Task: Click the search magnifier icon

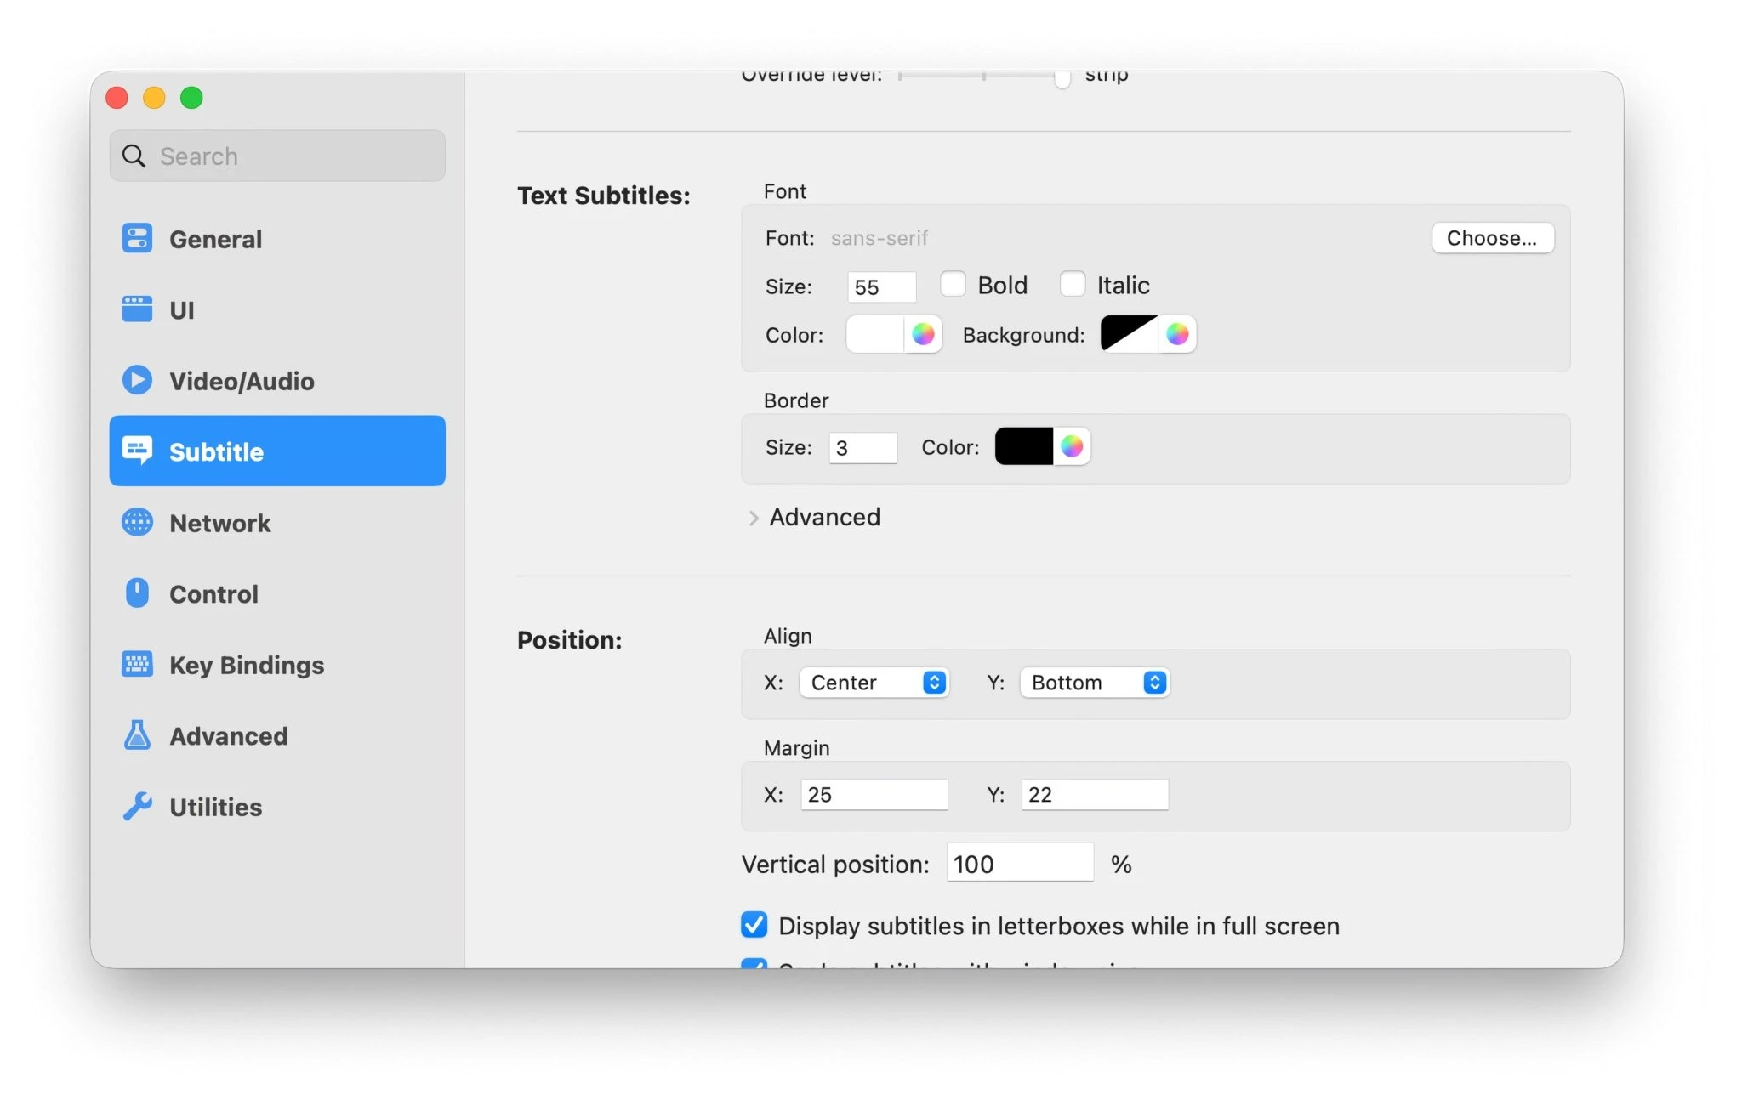Action: pyautogui.click(x=134, y=156)
